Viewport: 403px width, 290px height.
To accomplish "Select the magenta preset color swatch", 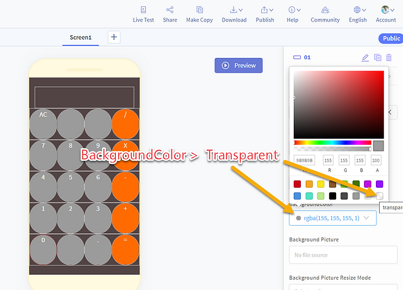I will [x=368, y=184].
